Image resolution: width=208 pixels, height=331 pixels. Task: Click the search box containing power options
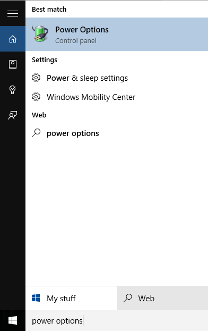pos(117,320)
